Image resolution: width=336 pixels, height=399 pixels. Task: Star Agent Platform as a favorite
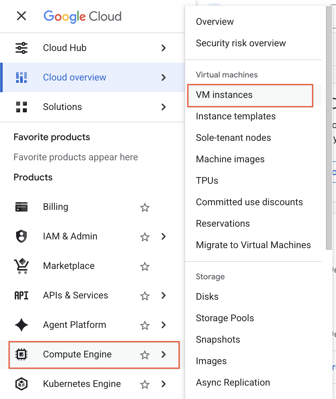click(x=145, y=326)
